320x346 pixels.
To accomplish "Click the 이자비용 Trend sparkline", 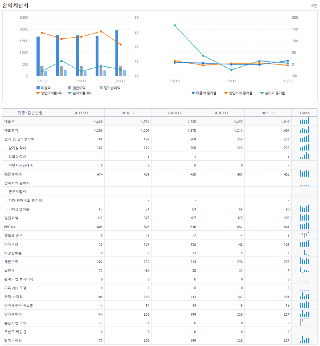I will [x=305, y=244].
